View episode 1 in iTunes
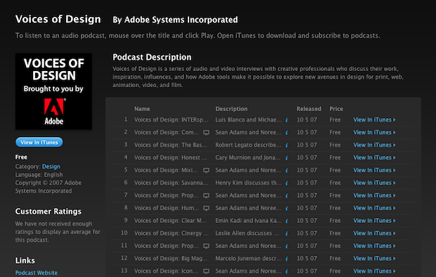 (374, 120)
